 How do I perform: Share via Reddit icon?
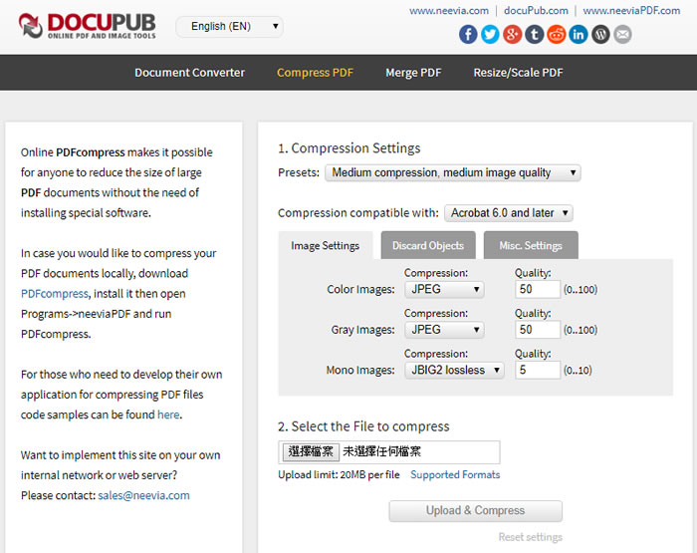click(556, 34)
